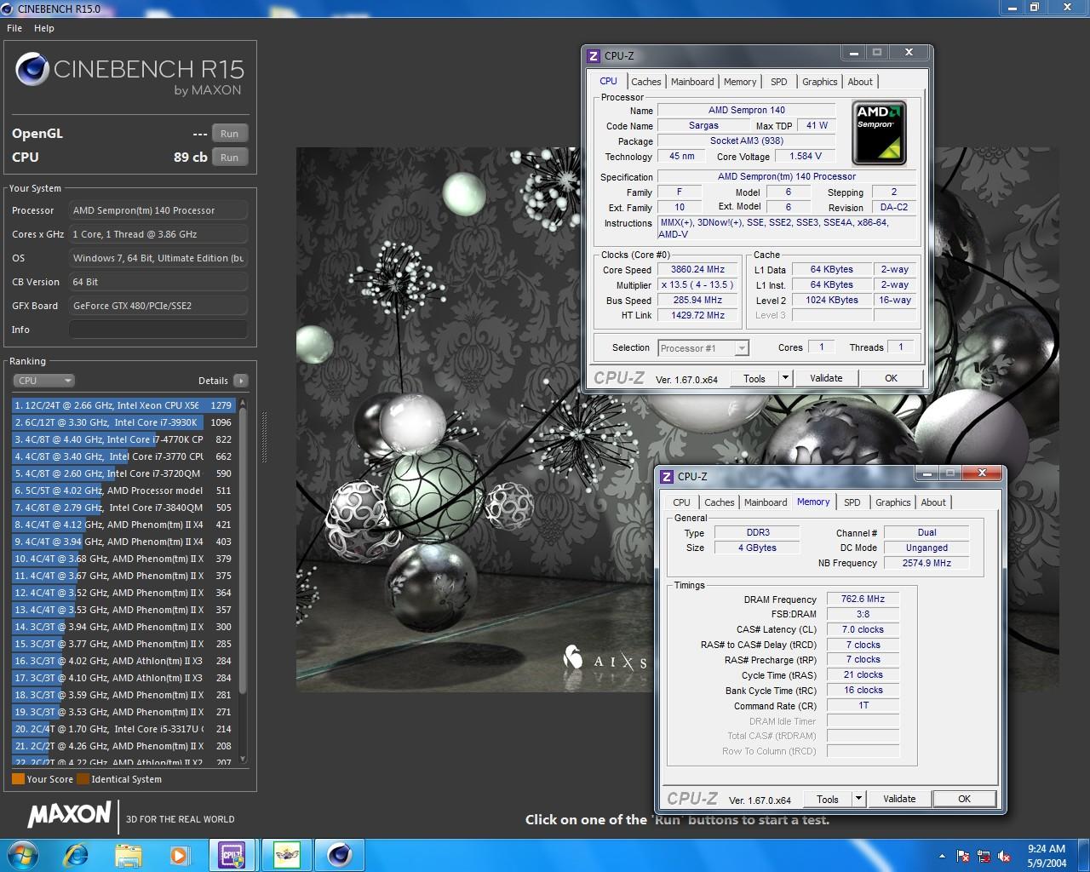Image resolution: width=1090 pixels, height=872 pixels.
Task: Open Windows Explorer folder from taskbar
Action: pos(128,855)
